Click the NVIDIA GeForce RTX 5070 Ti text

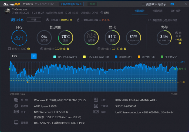[x=51, y=112]
